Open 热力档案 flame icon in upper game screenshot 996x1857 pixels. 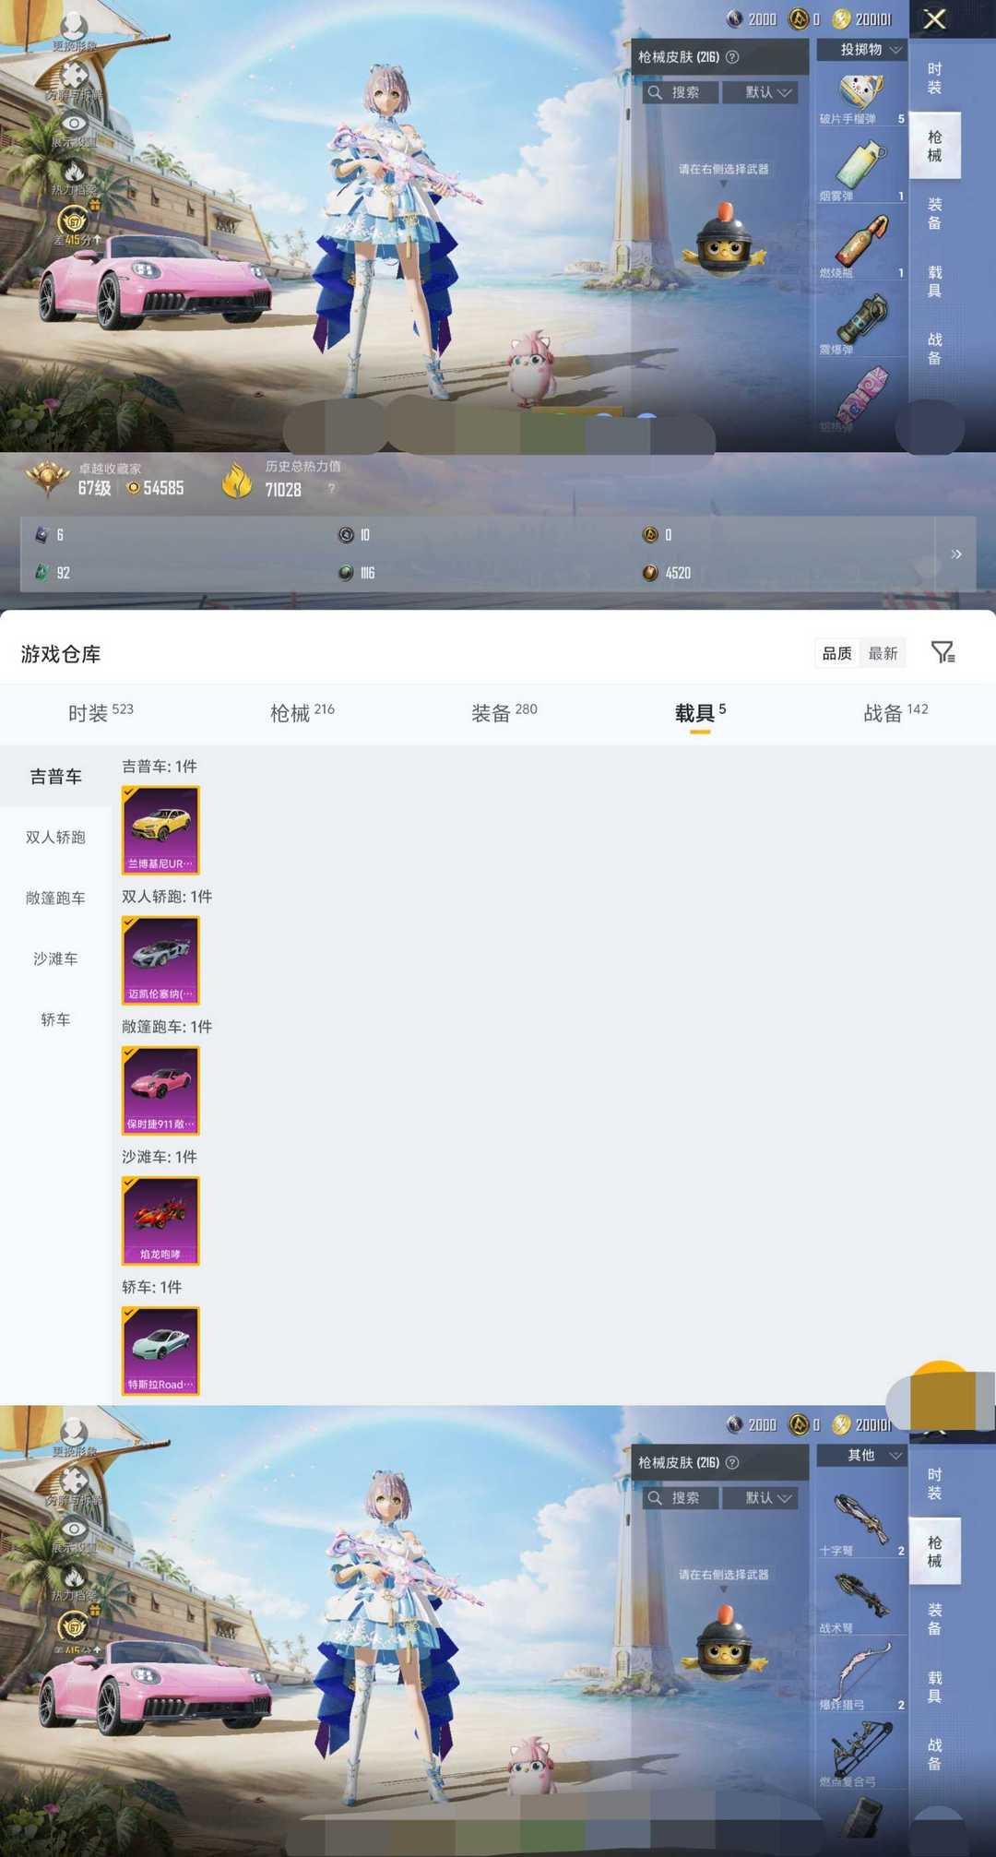tap(75, 173)
